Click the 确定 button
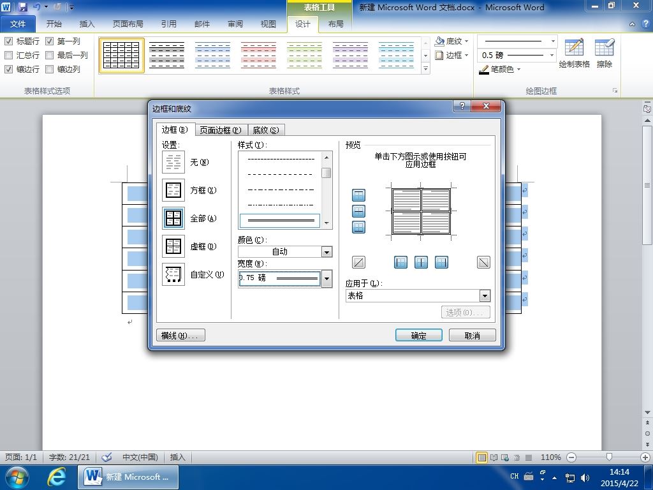The image size is (653, 490). 418,336
